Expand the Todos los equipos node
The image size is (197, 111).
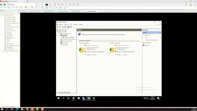pyautogui.click(x=61, y=37)
